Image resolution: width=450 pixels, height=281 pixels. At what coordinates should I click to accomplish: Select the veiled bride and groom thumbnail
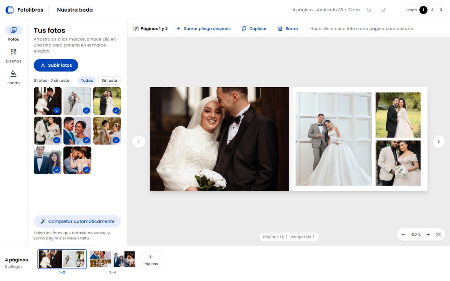(x=48, y=101)
